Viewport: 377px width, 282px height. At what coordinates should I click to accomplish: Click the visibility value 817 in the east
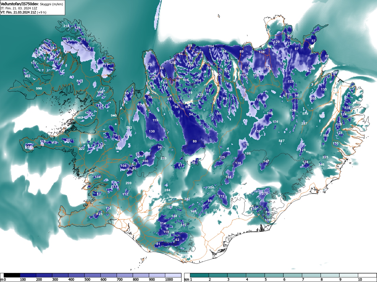click(282, 141)
